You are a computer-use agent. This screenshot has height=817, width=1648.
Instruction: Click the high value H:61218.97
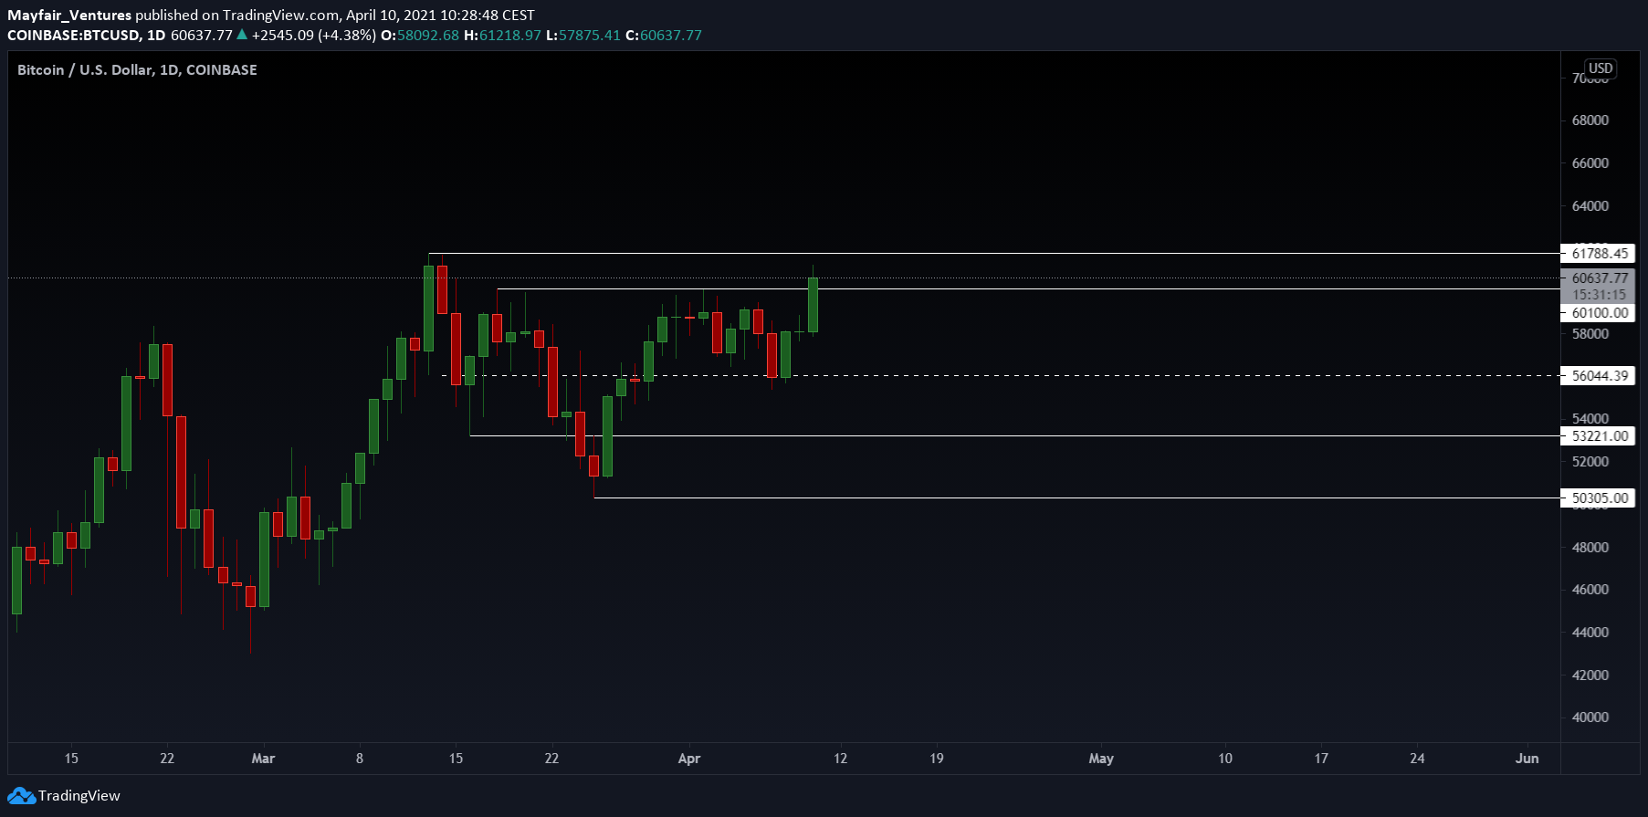503,36
